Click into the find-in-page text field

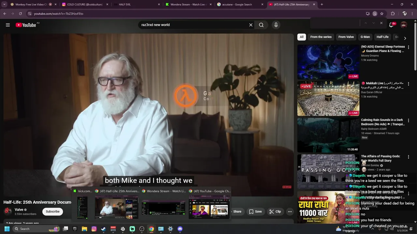[x=336, y=23]
